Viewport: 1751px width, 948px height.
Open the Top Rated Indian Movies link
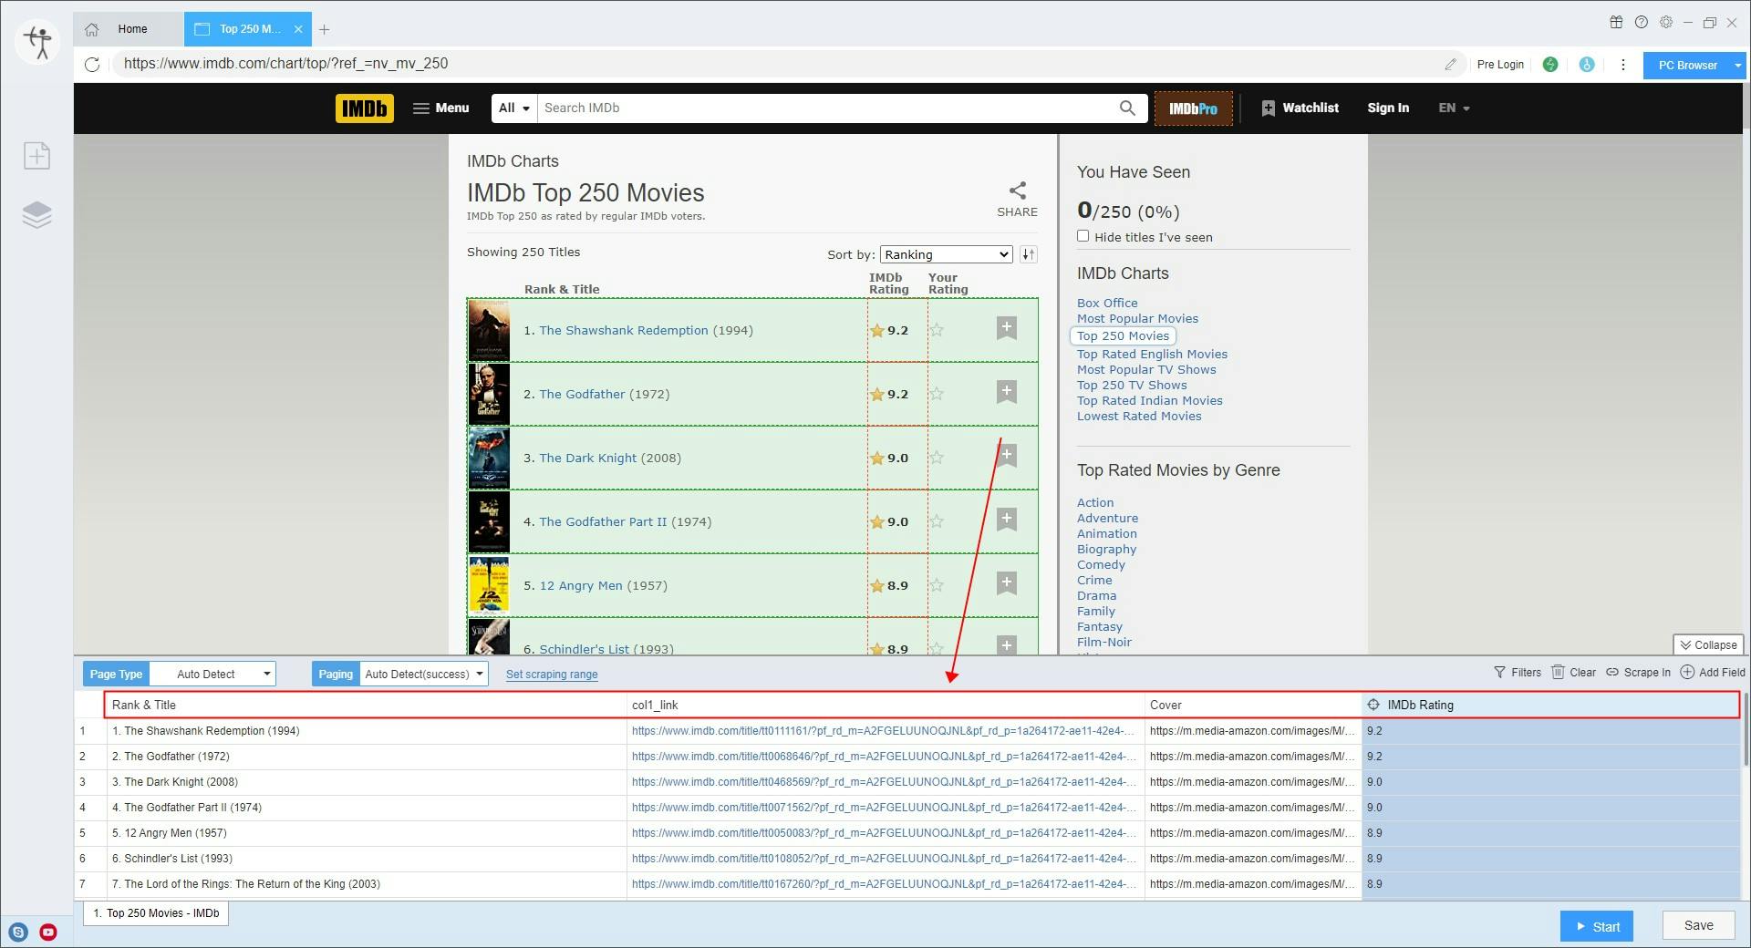(x=1149, y=400)
